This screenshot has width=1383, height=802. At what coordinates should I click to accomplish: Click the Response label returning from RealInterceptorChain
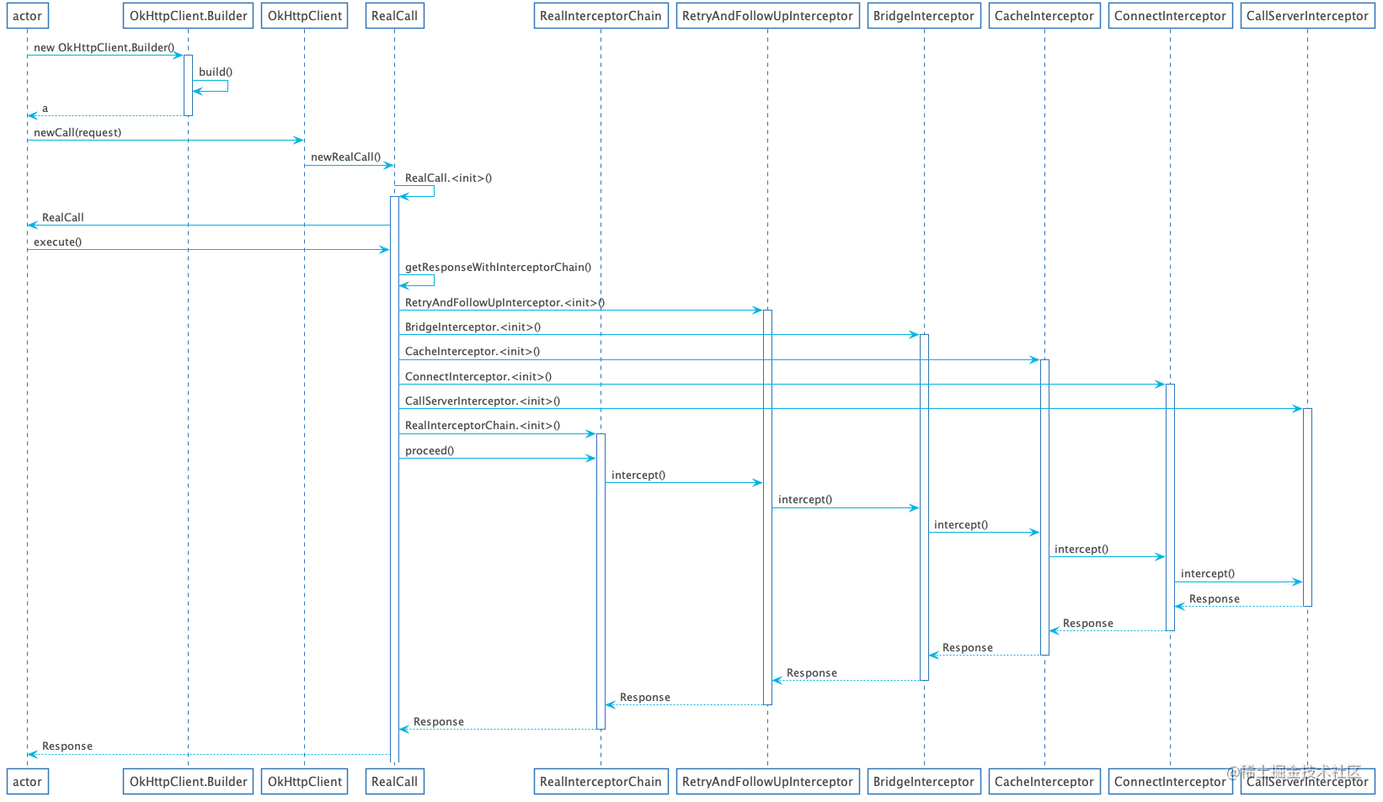[x=439, y=722]
